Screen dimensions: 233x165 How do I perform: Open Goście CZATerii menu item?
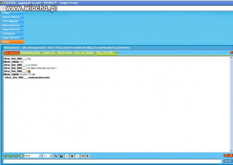coord(12,17)
